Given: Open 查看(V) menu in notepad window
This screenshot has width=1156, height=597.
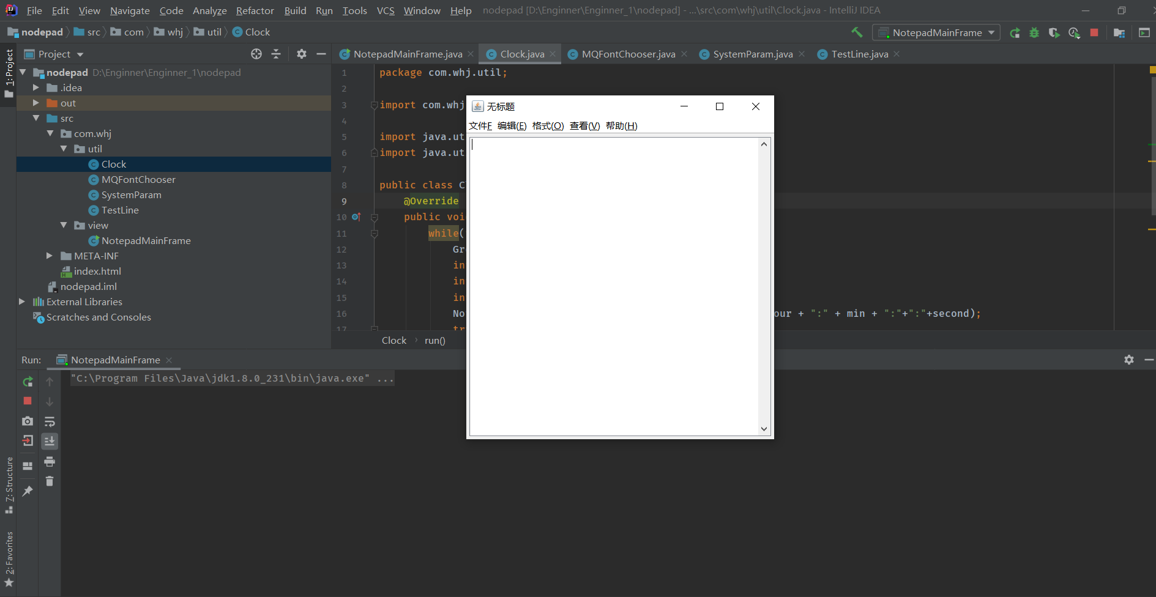Looking at the screenshot, I should click(x=584, y=125).
